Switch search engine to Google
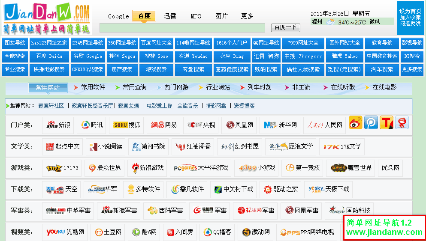Image resolution: width=426 pixels, height=241 pixels. click(118, 16)
